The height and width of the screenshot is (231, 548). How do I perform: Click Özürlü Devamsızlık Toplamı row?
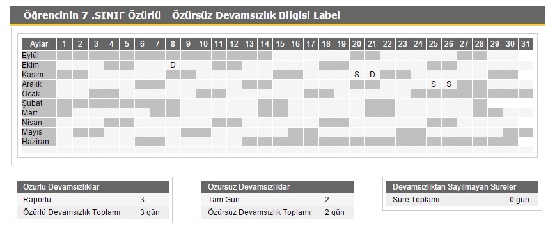coord(93,212)
